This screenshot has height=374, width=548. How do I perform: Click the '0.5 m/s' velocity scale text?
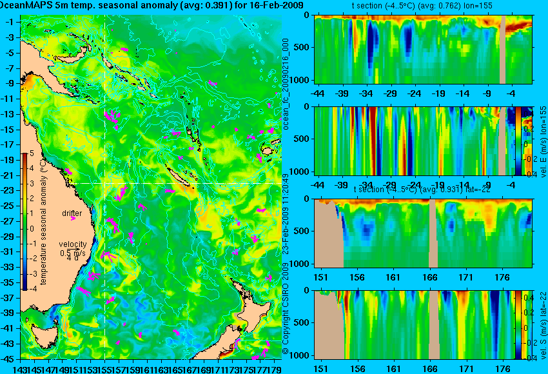pos(73,253)
